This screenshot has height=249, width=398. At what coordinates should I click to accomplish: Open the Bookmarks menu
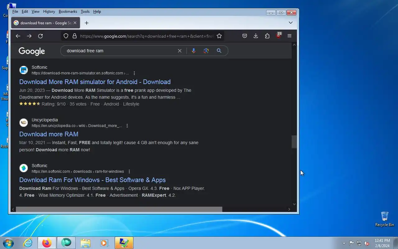pos(68,12)
